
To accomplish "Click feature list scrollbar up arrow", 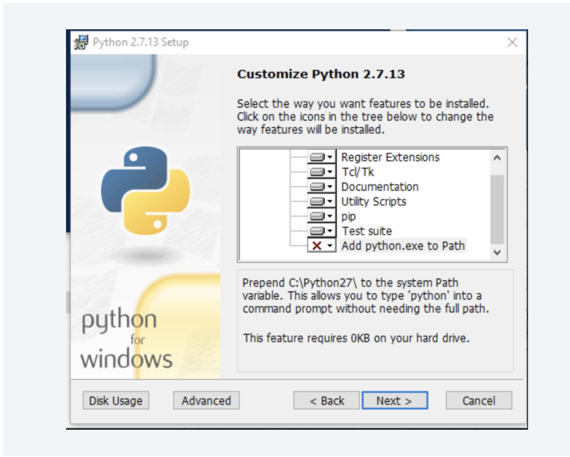I will 497,158.
